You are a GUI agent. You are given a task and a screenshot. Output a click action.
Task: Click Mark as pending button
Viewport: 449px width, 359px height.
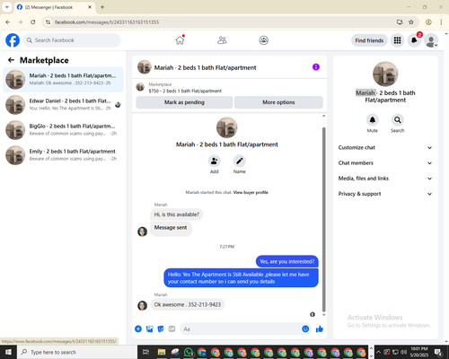[184, 102]
